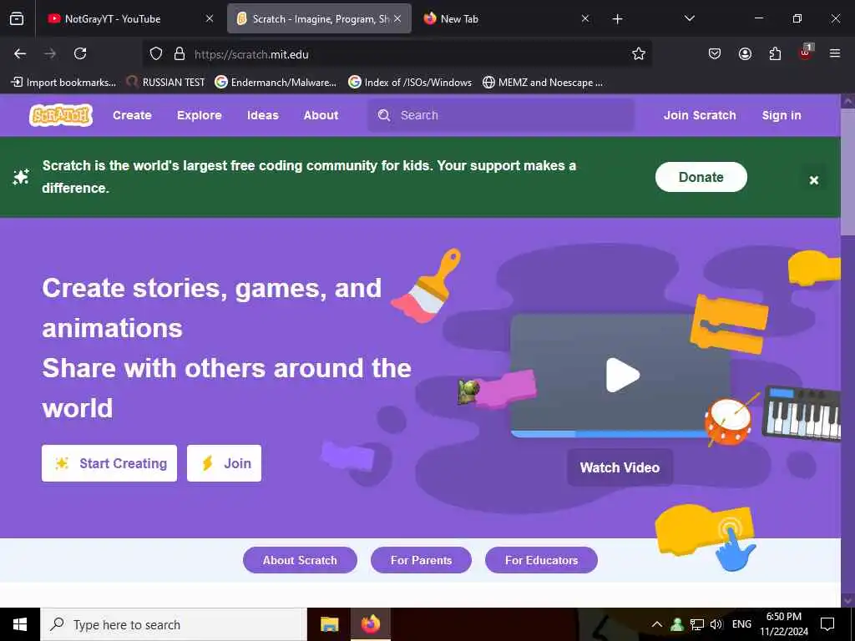Dismiss the green donation banner

[x=814, y=180]
